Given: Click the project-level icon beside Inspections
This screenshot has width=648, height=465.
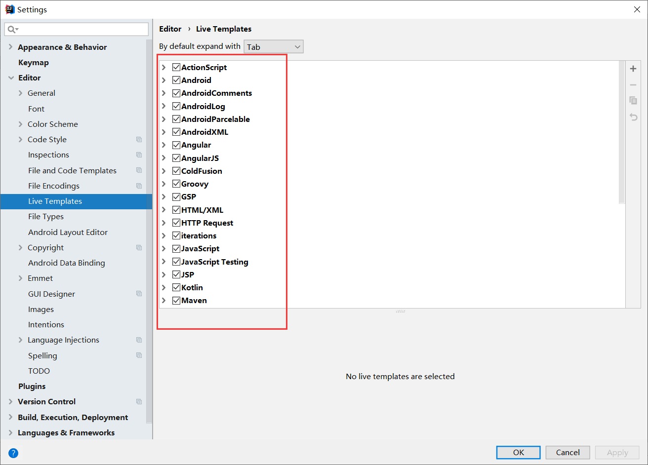Looking at the screenshot, I should [x=139, y=155].
